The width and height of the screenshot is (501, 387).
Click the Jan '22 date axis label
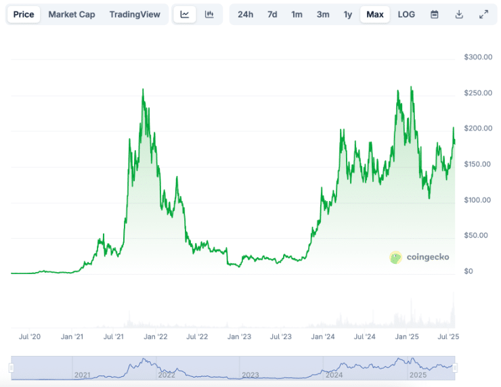coord(156,336)
